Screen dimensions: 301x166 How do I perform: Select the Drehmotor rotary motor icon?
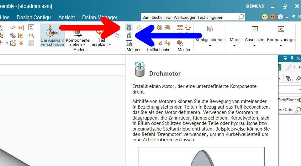click(129, 28)
